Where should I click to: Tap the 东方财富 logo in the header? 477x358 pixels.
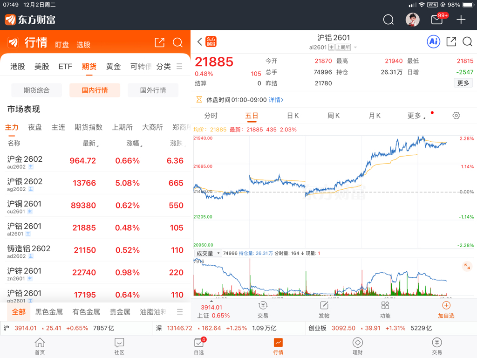tap(30, 20)
